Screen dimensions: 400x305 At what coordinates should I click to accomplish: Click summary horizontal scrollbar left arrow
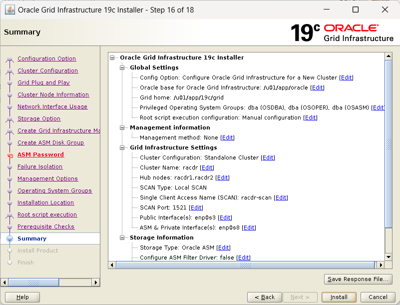112,265
